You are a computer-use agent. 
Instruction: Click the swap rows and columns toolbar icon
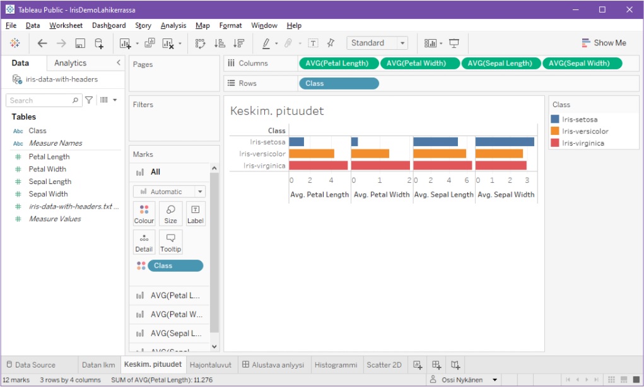pos(200,43)
